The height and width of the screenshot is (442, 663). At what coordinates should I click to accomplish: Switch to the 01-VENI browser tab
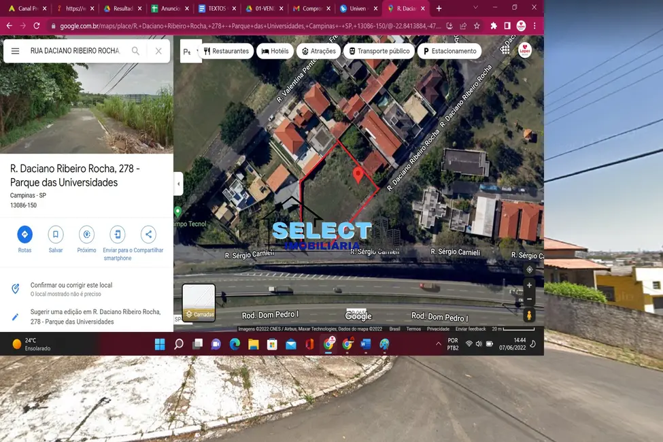(x=265, y=8)
